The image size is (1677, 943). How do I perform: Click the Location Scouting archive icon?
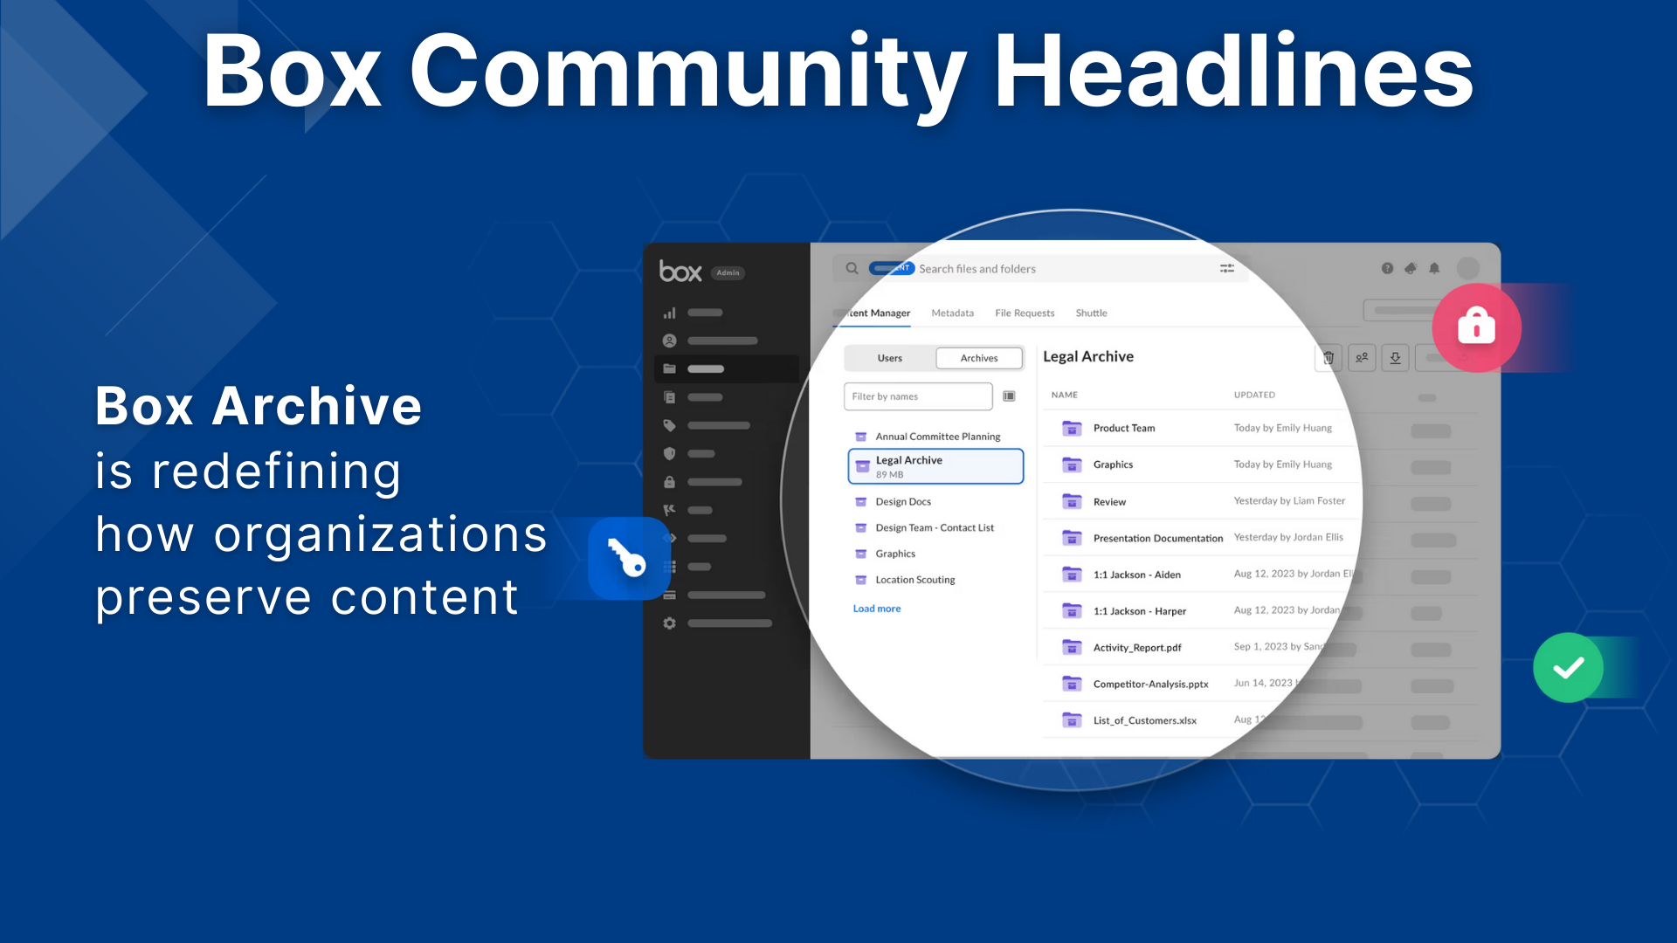point(860,580)
